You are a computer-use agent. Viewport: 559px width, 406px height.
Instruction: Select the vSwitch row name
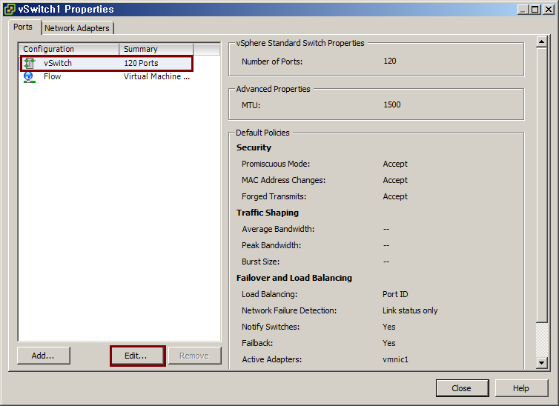pyautogui.click(x=58, y=63)
